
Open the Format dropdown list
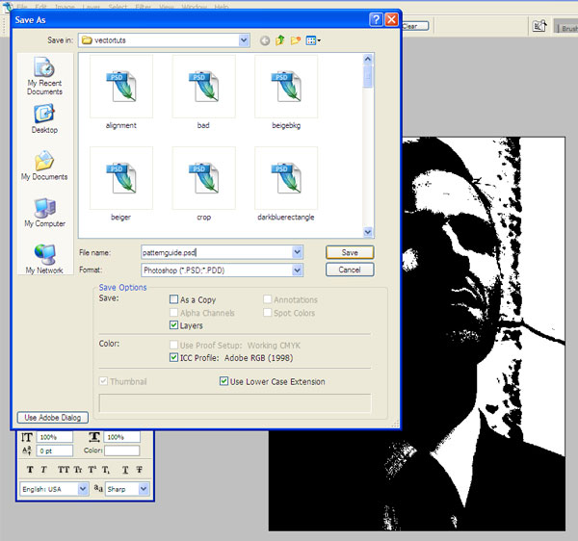pos(297,270)
